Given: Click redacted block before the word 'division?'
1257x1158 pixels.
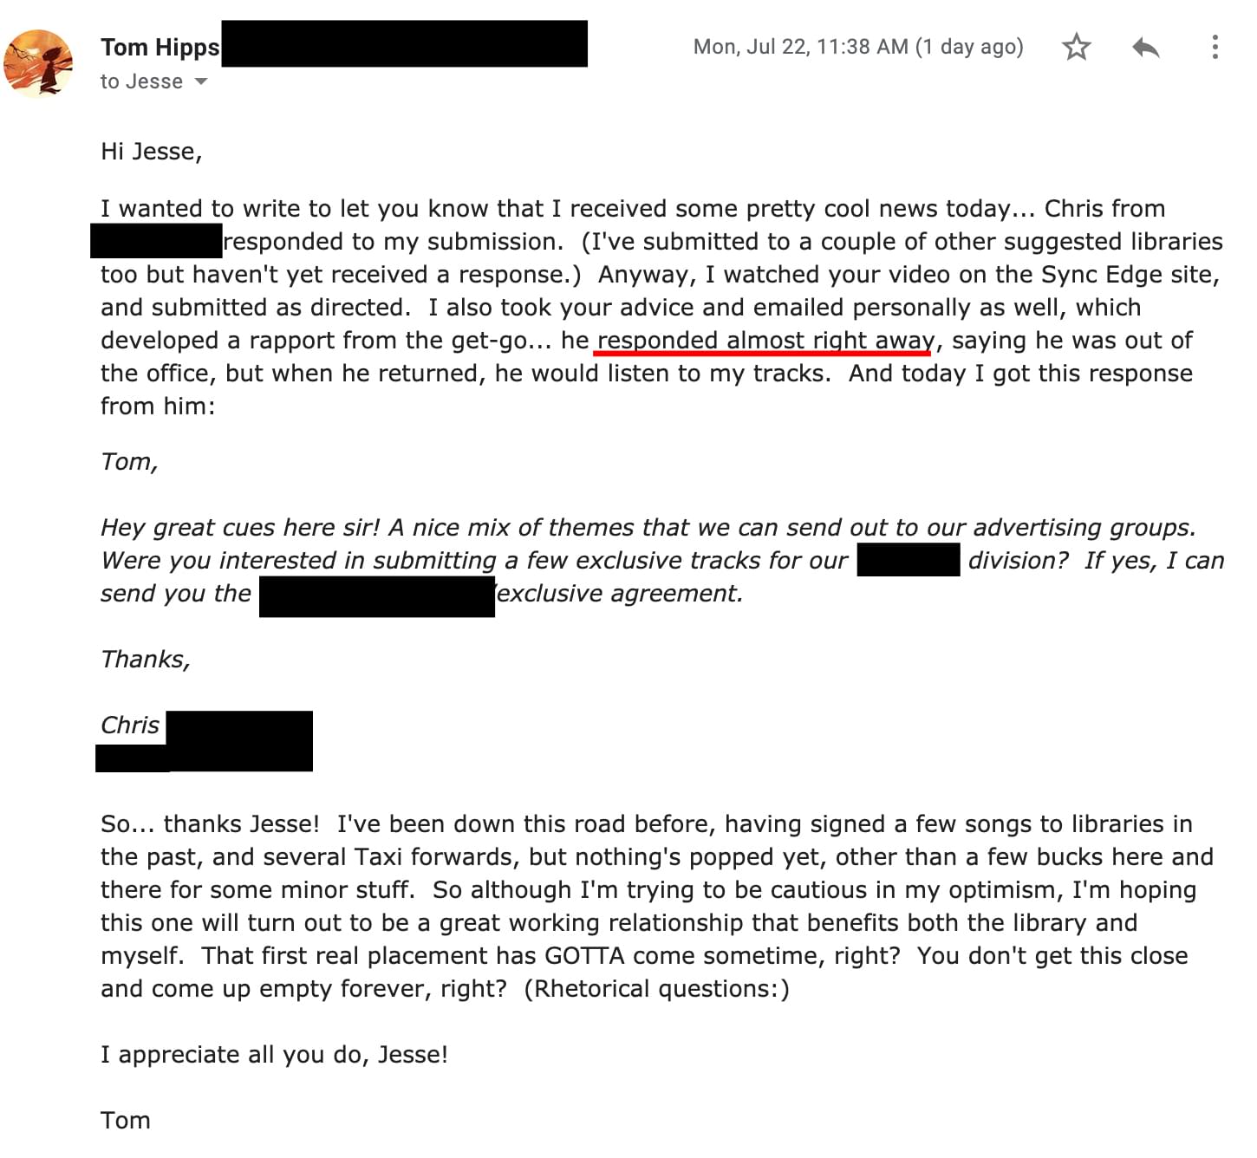Looking at the screenshot, I should coord(909,560).
